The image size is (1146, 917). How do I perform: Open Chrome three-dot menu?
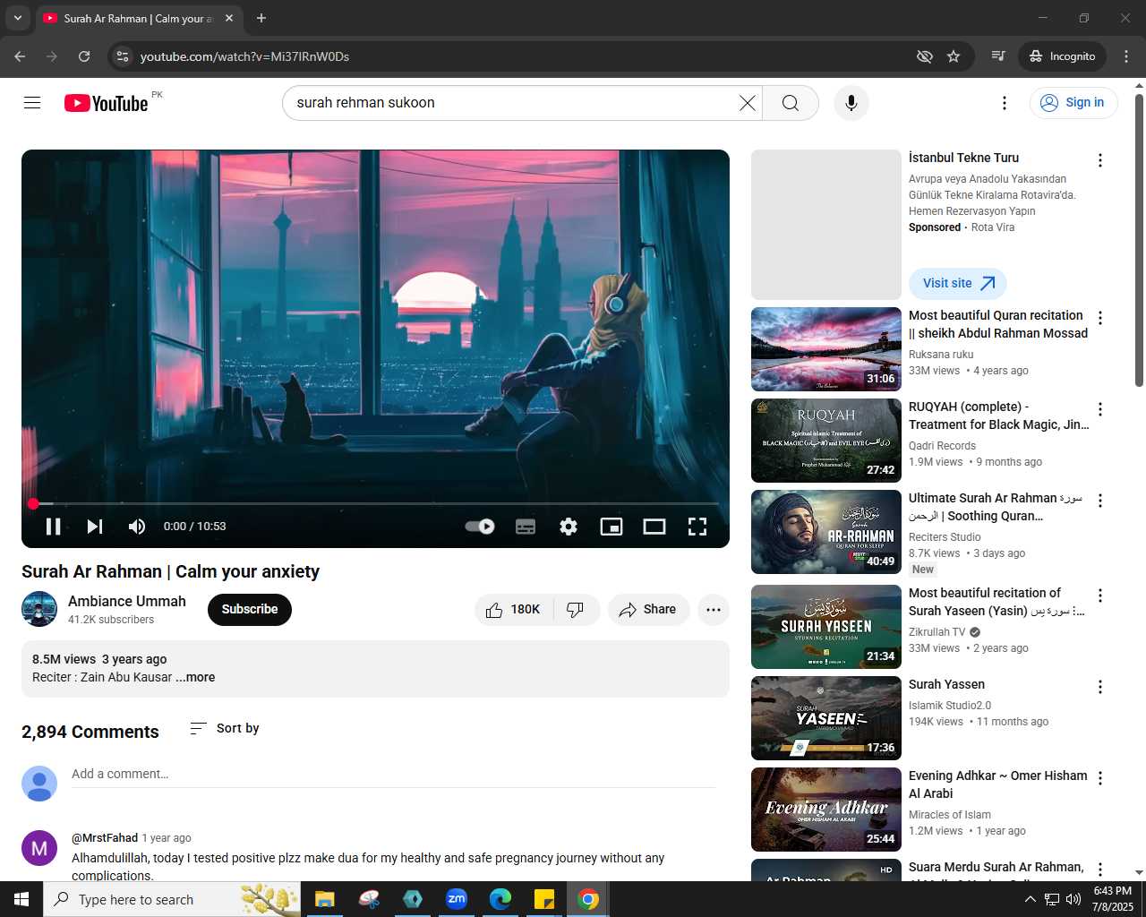[1126, 56]
